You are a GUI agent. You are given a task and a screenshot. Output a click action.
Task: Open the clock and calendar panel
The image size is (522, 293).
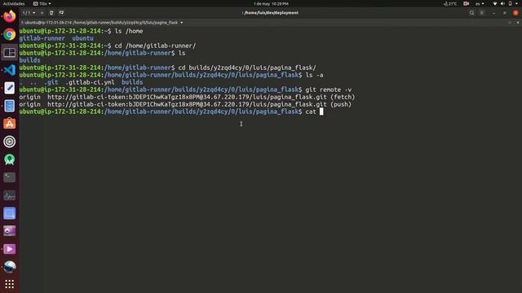coord(271,3)
